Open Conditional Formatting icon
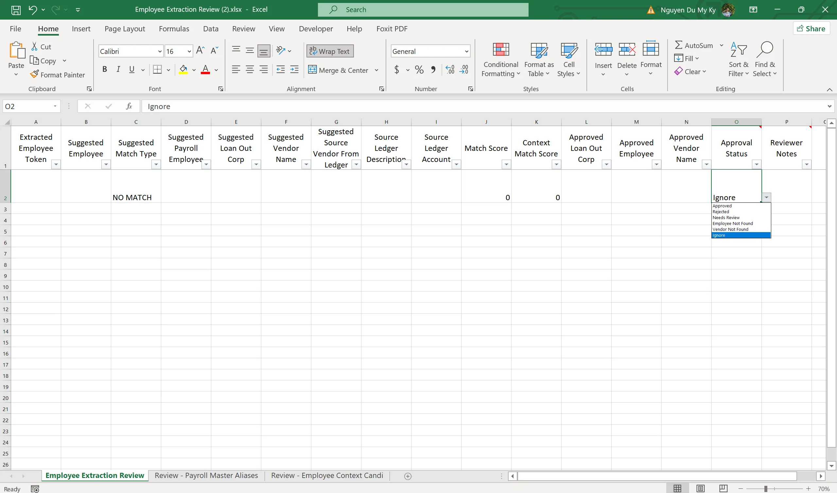Image resolution: width=837 pixels, height=493 pixels. click(x=501, y=50)
